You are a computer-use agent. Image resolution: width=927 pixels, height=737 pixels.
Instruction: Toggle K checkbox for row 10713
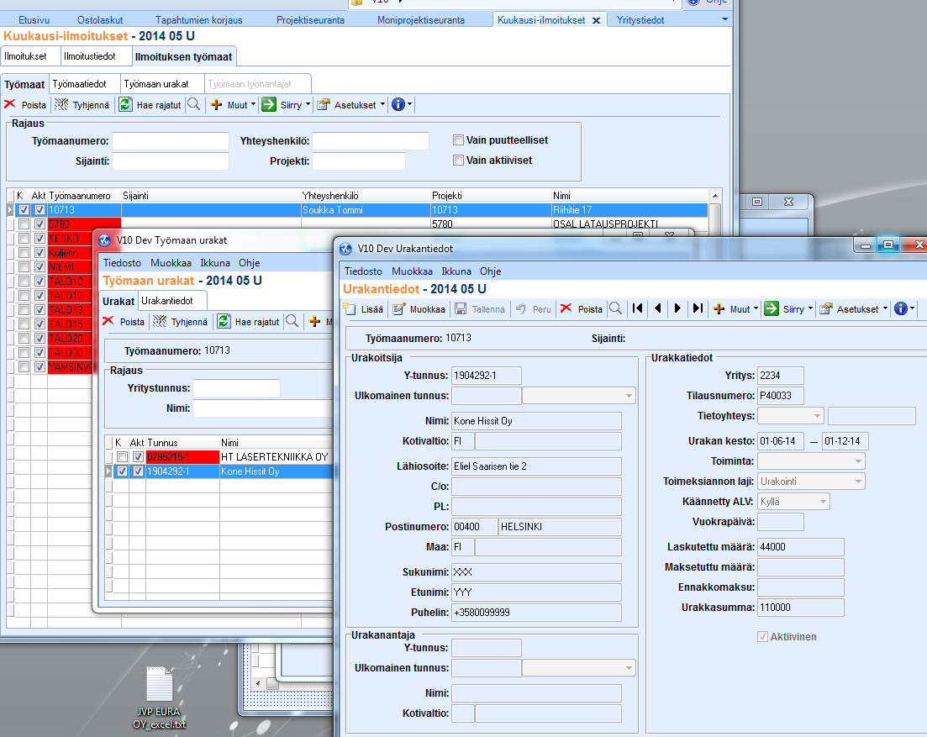(x=24, y=210)
